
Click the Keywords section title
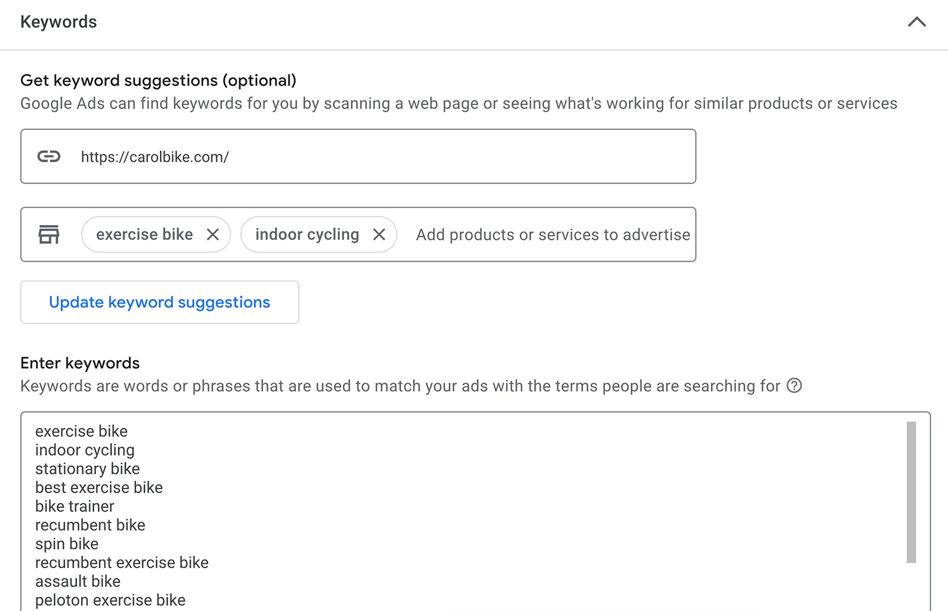pyautogui.click(x=59, y=22)
